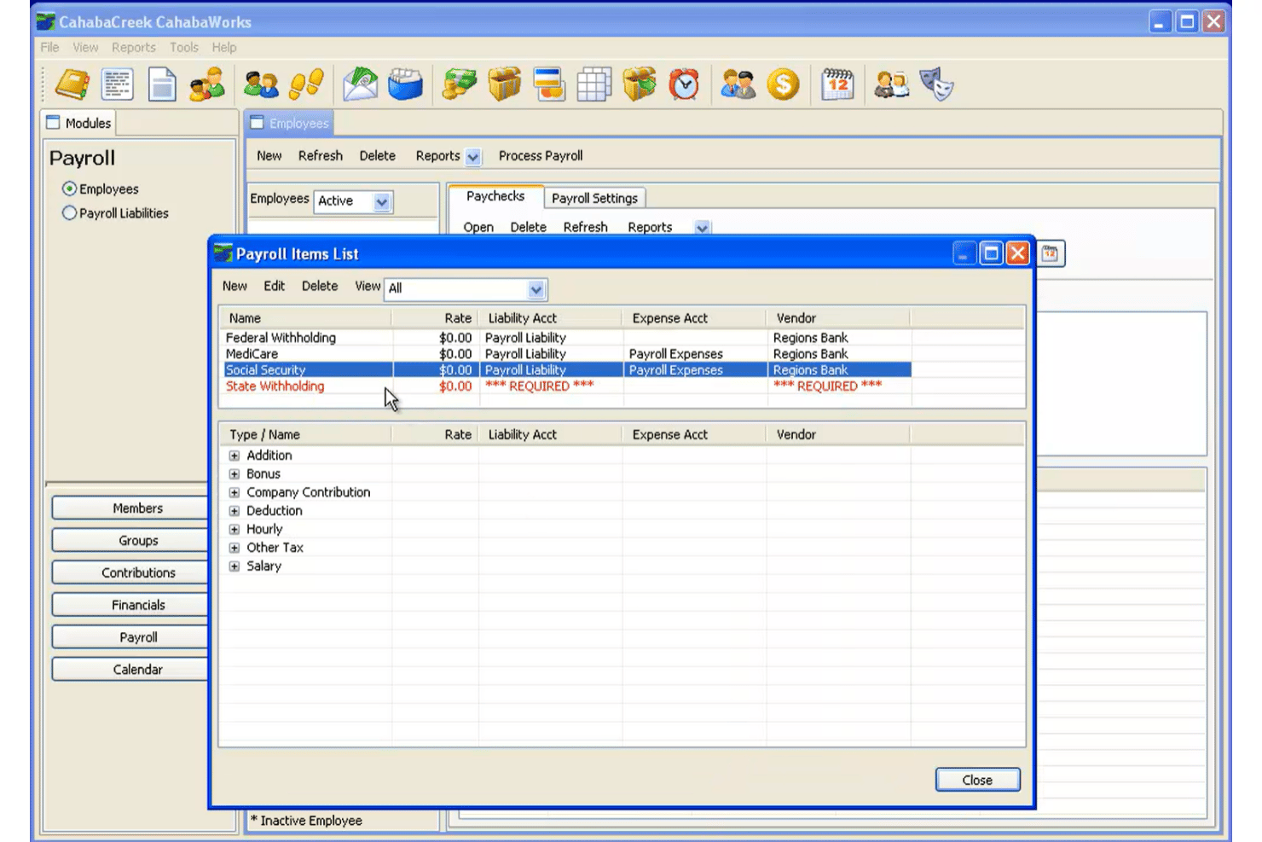Select the Modules tab
Screen dimensions: 1262x842
[x=79, y=123]
